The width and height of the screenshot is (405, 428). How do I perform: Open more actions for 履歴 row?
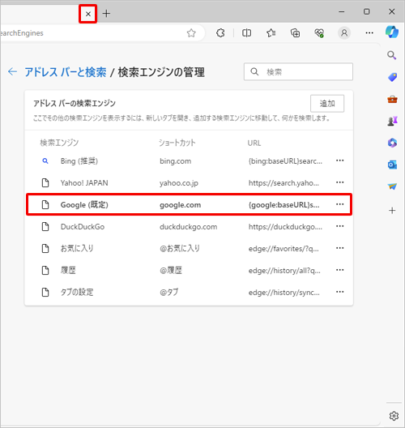(x=340, y=270)
